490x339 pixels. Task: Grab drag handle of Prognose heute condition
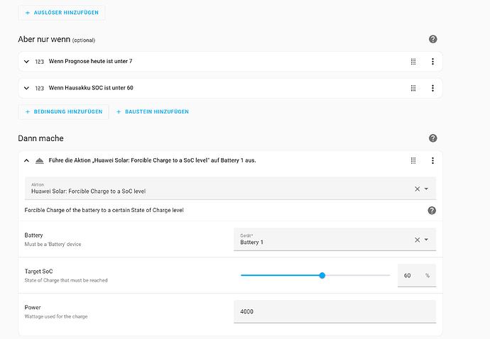point(413,62)
